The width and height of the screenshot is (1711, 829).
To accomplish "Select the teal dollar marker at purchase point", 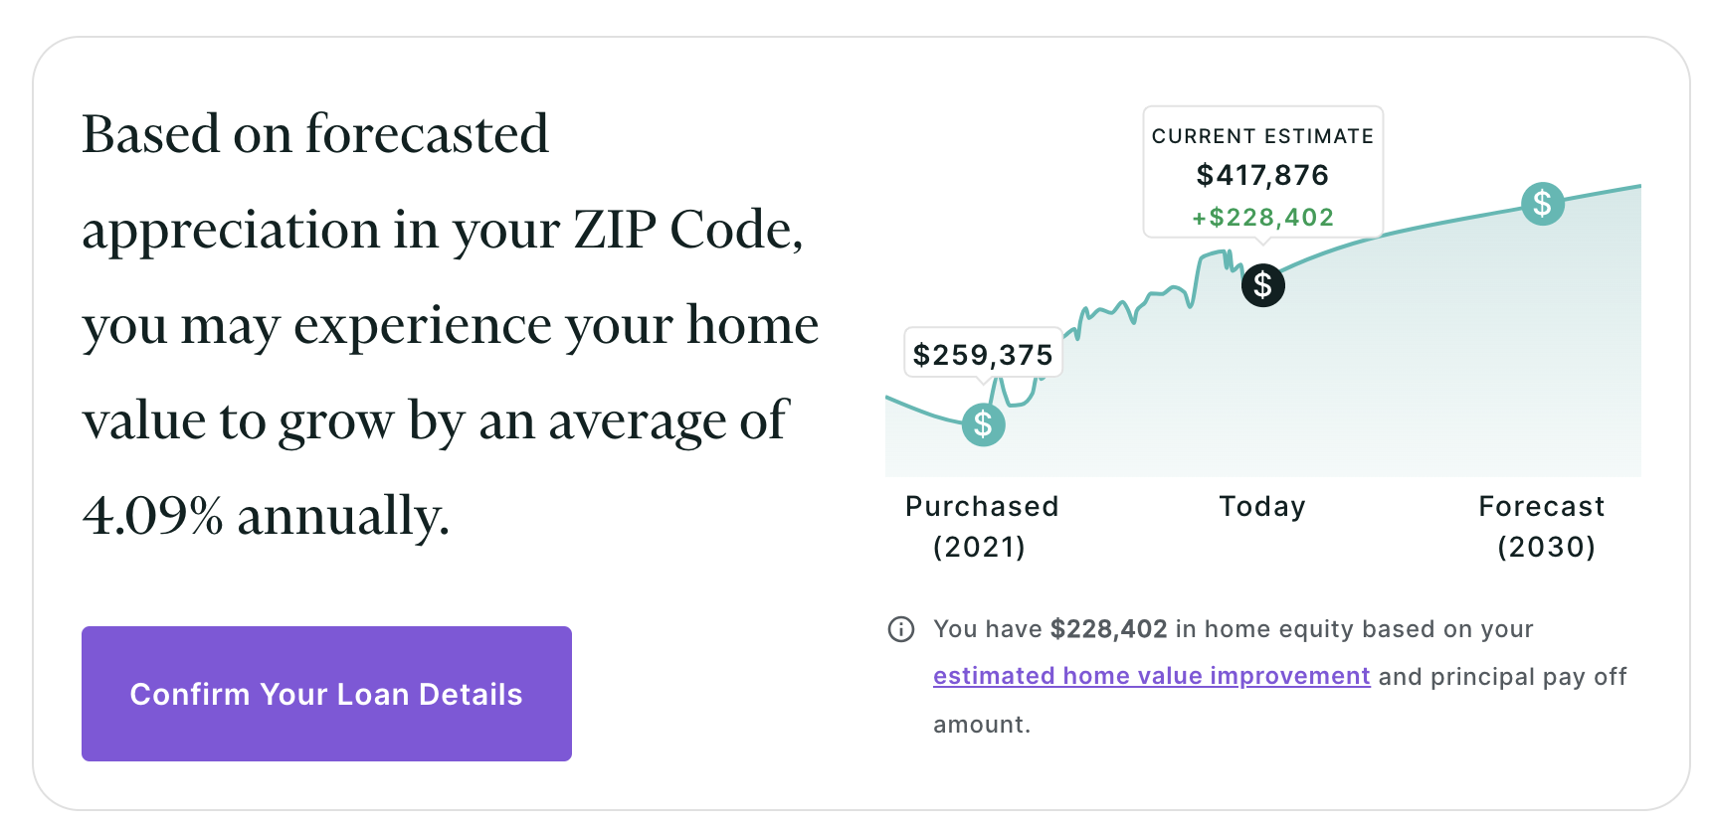I will click(983, 424).
